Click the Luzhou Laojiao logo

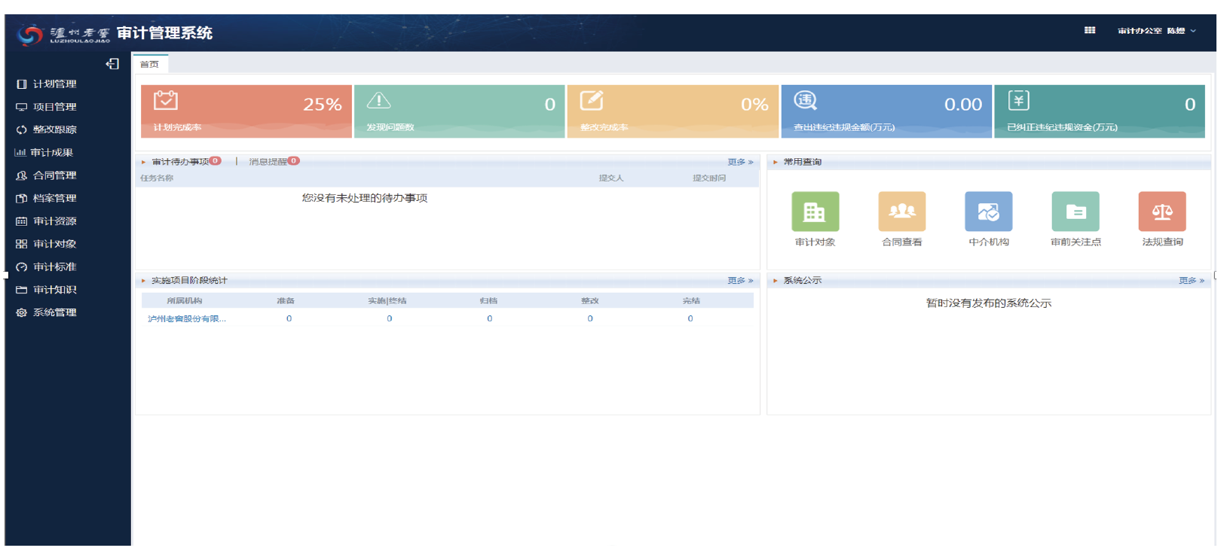[64, 34]
